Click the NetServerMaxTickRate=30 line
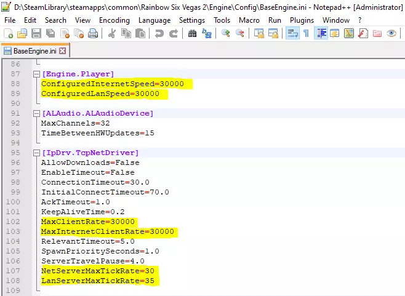This screenshot has height=296, width=405. pos(98,271)
